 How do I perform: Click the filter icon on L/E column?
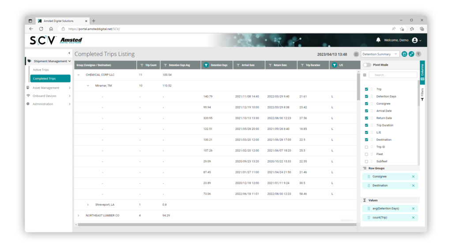click(x=335, y=65)
